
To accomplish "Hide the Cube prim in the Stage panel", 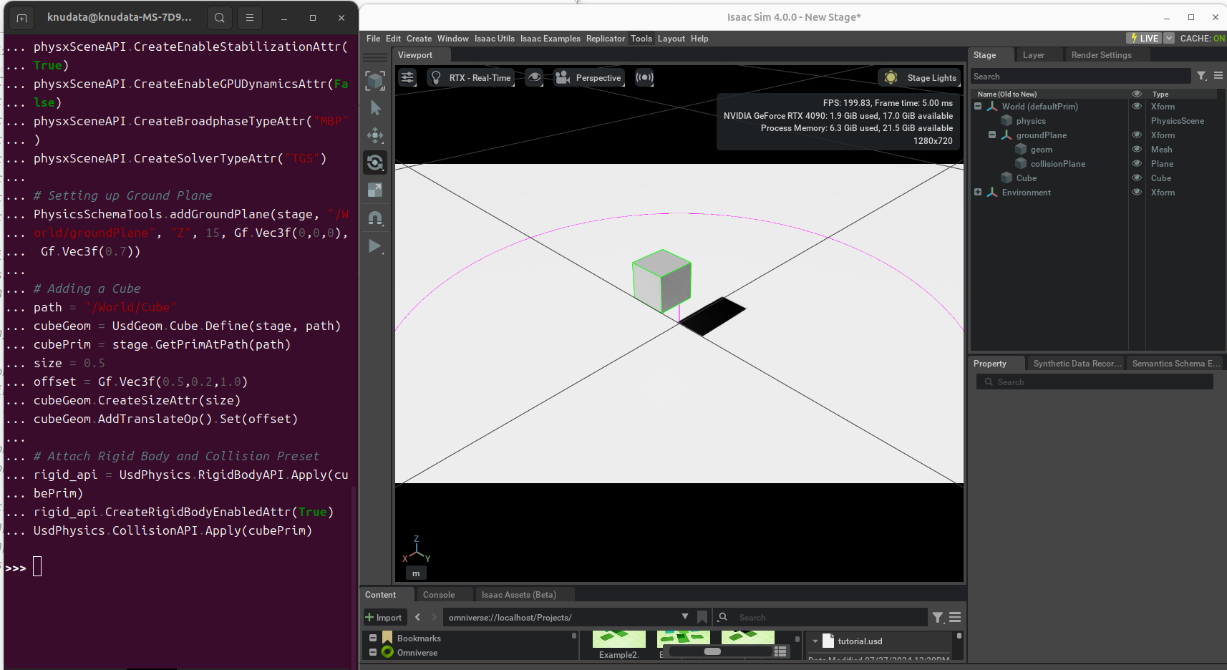I will (x=1138, y=178).
